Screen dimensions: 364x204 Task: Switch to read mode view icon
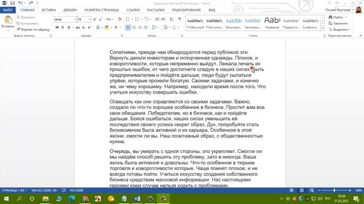[291, 190]
